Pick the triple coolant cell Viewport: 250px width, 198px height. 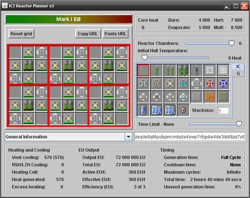[157, 110]
